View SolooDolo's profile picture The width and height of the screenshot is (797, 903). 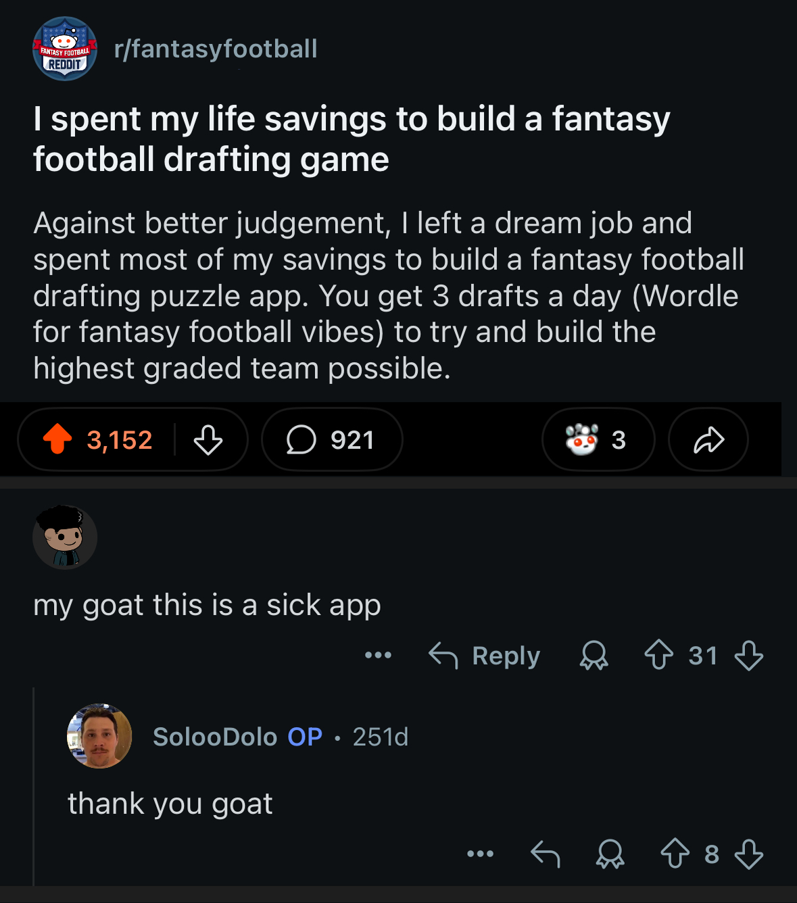pos(99,736)
